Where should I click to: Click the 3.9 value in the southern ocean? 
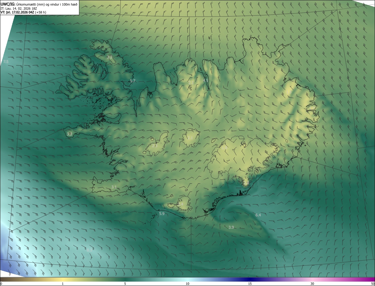tap(231, 227)
